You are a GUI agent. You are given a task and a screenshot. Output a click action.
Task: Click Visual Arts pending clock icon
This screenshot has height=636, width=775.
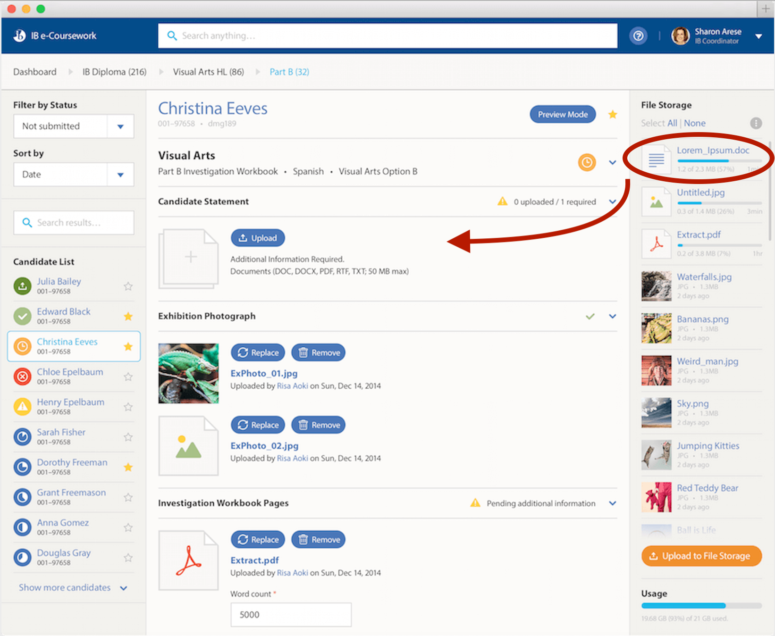coord(587,162)
